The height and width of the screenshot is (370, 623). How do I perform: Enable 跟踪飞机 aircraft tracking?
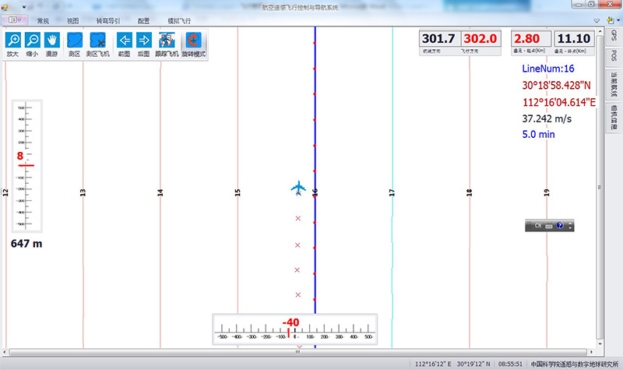click(166, 44)
